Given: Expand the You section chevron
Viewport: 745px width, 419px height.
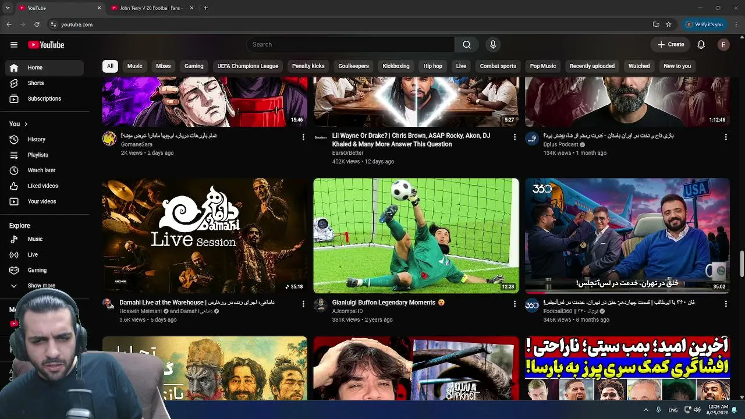Looking at the screenshot, I should [x=26, y=124].
